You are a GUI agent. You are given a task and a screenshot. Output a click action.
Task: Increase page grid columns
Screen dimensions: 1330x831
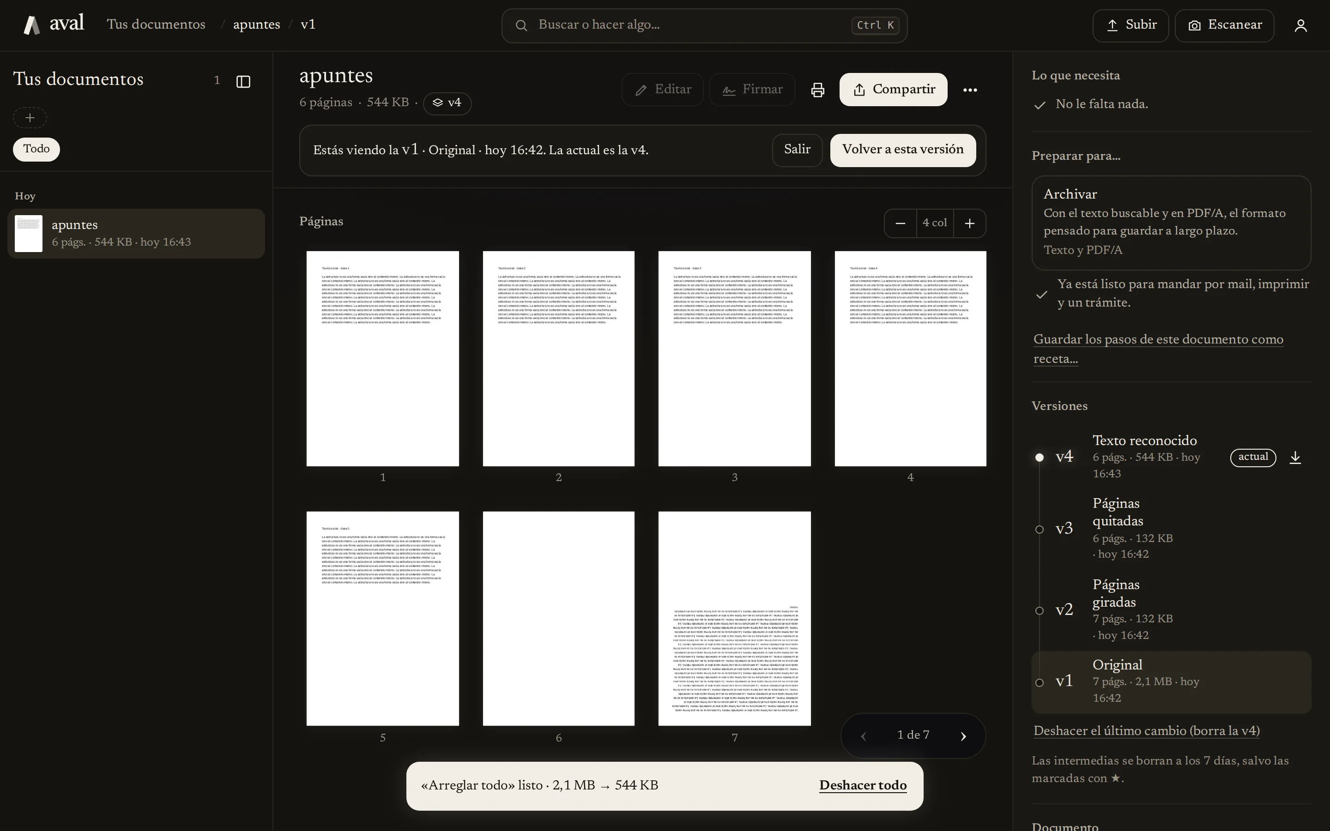click(969, 223)
